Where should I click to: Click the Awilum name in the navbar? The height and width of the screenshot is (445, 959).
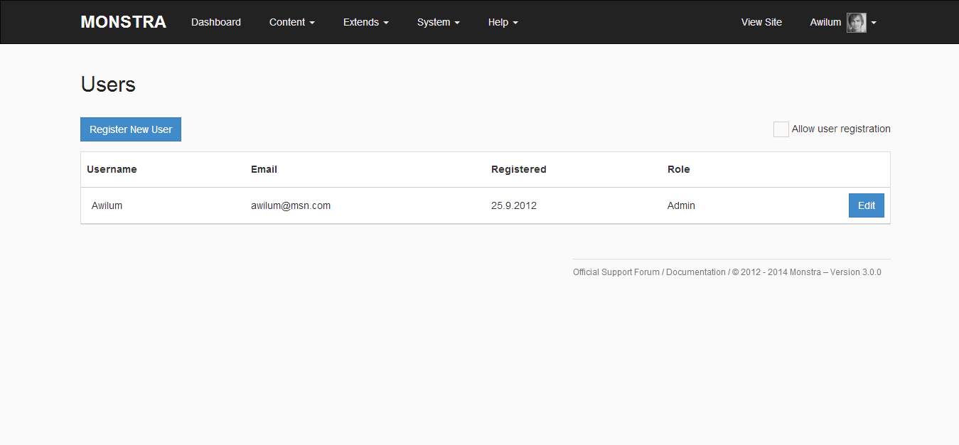point(825,22)
